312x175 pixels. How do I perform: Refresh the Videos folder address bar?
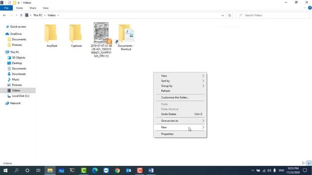coord(230,15)
